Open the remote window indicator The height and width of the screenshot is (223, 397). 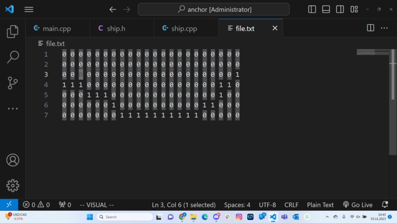pyautogui.click(x=9, y=204)
